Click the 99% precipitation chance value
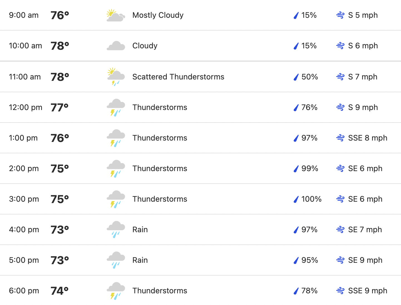401x305 pixels. click(310, 169)
